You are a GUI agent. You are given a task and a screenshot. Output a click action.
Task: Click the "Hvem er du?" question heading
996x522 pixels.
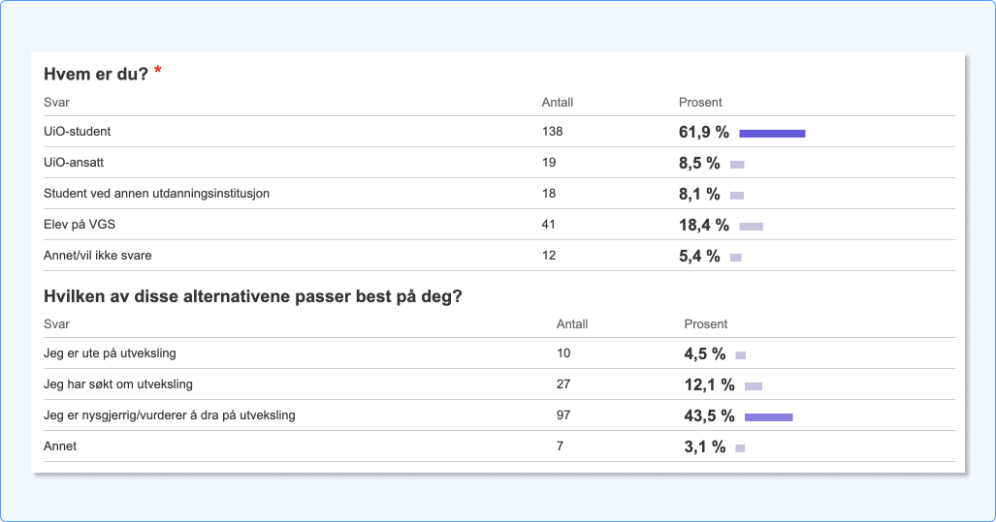click(96, 75)
